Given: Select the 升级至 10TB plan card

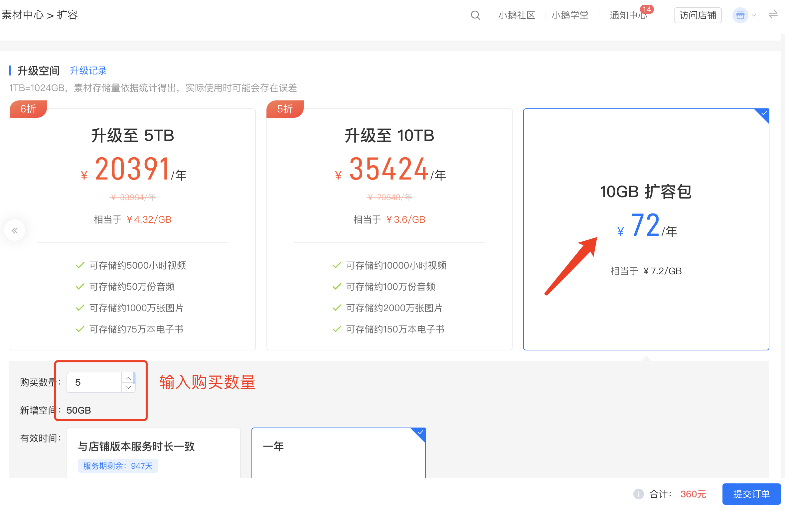Looking at the screenshot, I should (x=389, y=229).
